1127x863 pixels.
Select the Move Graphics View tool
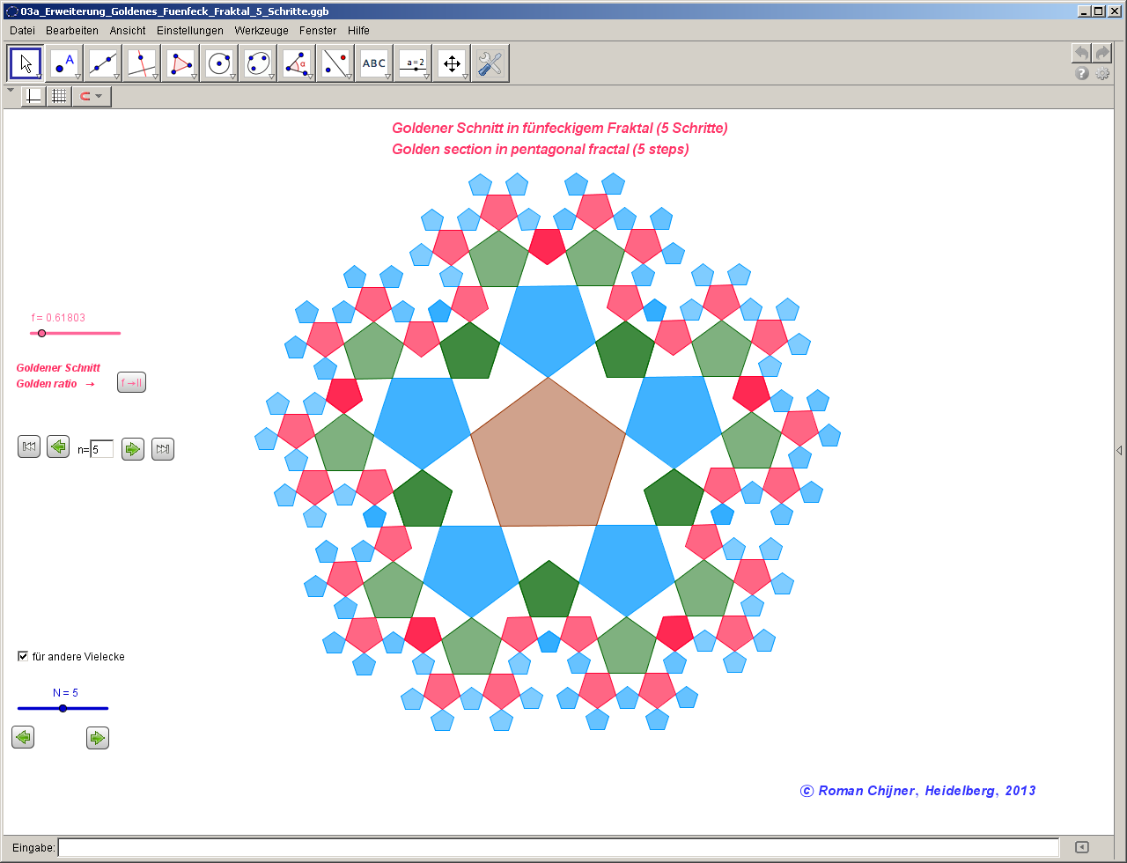point(452,63)
